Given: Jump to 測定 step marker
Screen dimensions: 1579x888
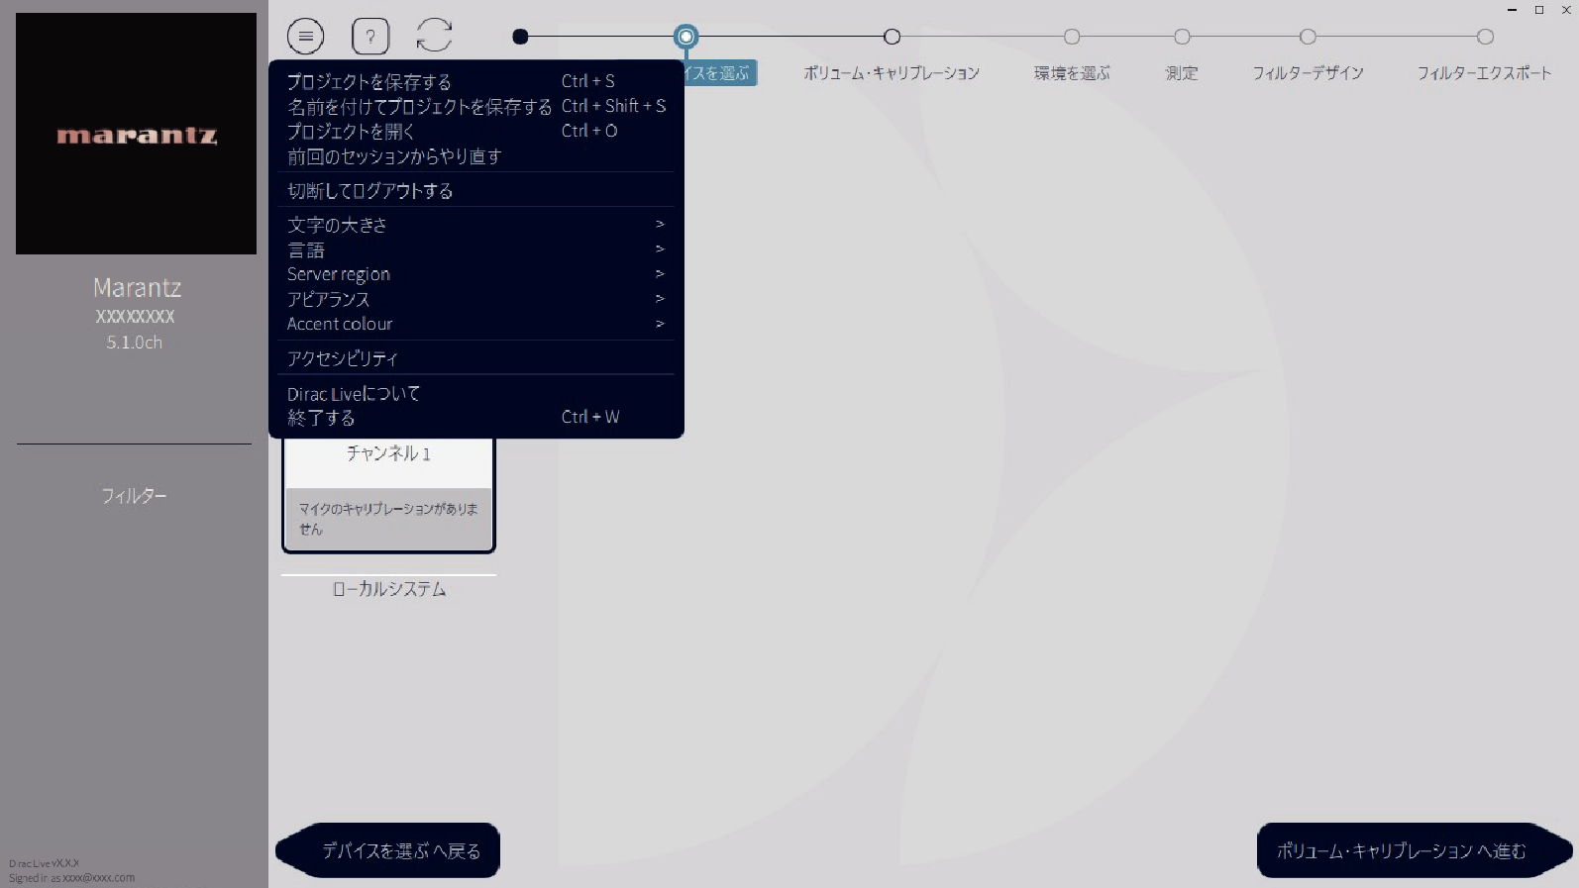Looking at the screenshot, I should point(1182,37).
